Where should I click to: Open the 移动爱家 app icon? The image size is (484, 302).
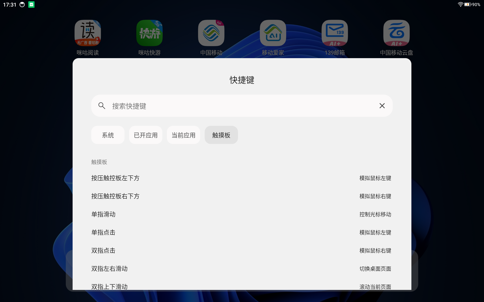click(x=273, y=33)
